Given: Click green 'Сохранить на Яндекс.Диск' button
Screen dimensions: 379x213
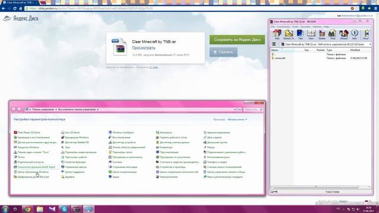Looking at the screenshot, I should (x=237, y=40).
